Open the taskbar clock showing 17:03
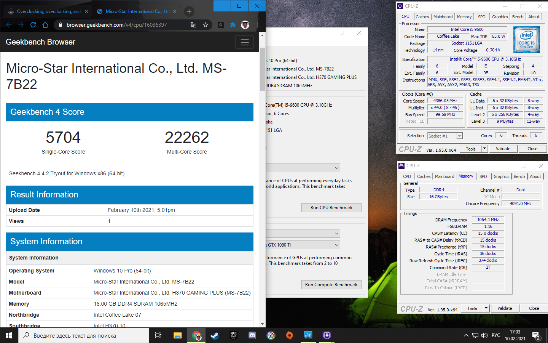Image resolution: width=548 pixels, height=343 pixels. (515, 335)
